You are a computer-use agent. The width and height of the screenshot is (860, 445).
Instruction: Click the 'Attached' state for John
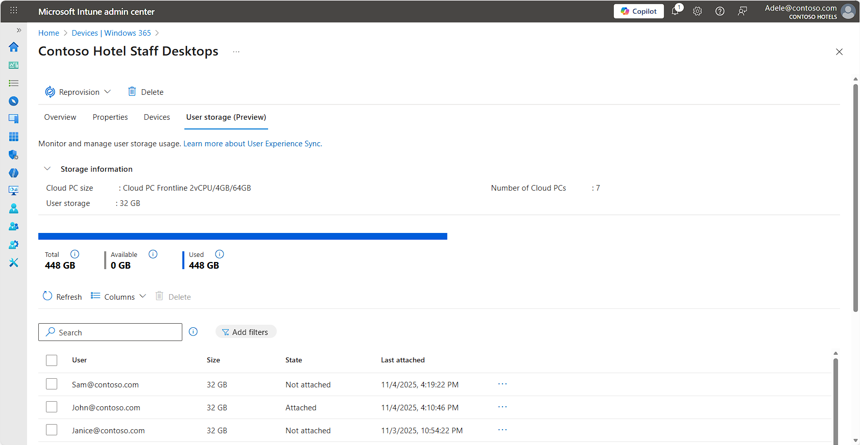point(301,408)
